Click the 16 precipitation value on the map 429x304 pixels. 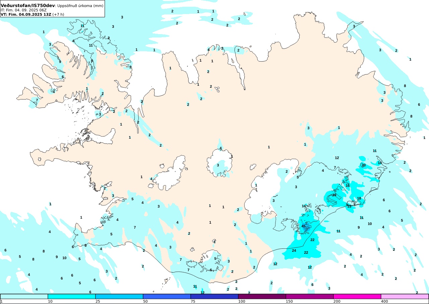click(348, 185)
